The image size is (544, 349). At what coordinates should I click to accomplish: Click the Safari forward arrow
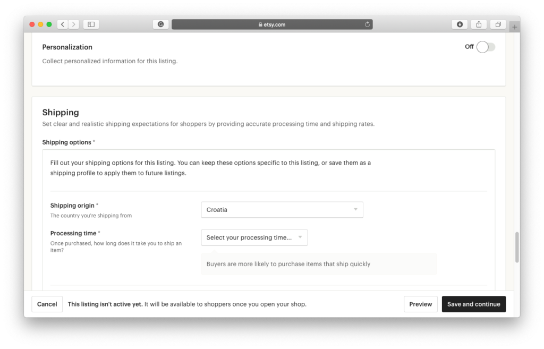click(74, 24)
